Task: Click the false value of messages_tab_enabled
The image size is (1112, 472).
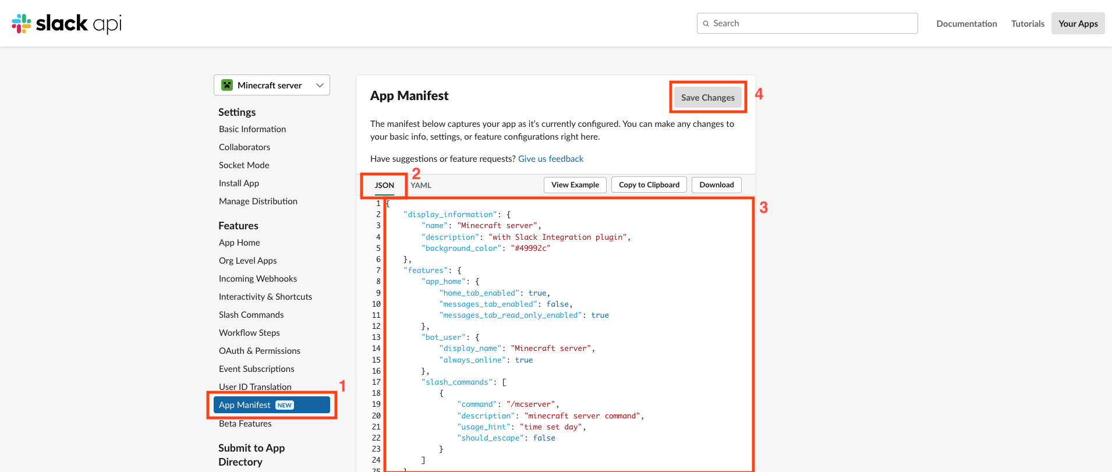Action: [558, 304]
